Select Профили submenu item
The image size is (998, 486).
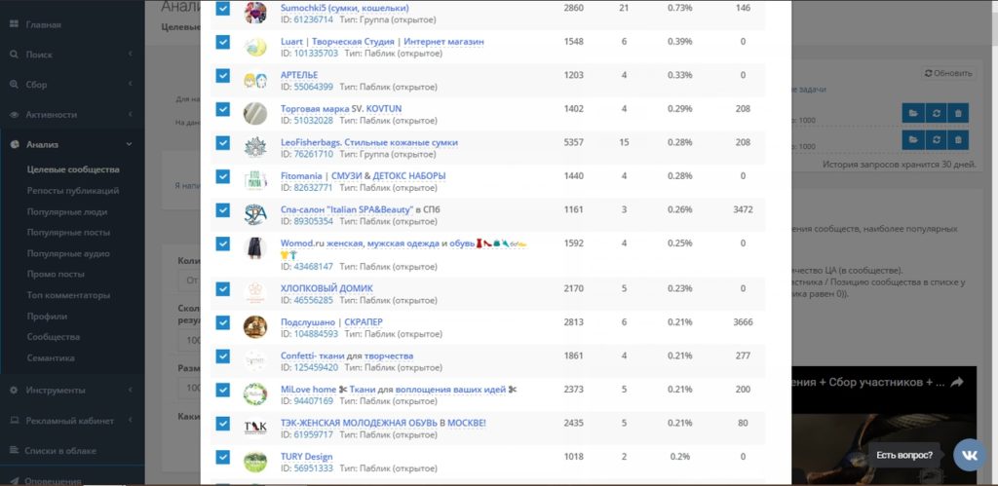click(x=47, y=317)
